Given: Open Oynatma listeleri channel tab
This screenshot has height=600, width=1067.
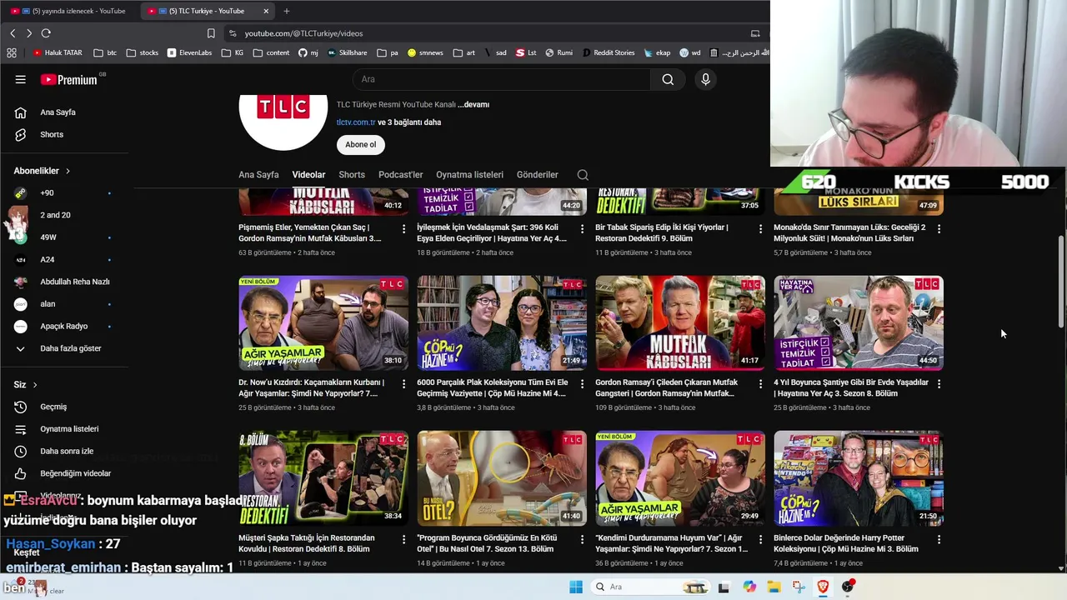Looking at the screenshot, I should [x=469, y=175].
